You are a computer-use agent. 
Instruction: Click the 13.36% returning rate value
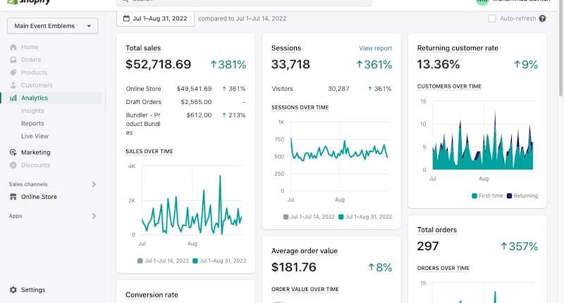tap(438, 64)
